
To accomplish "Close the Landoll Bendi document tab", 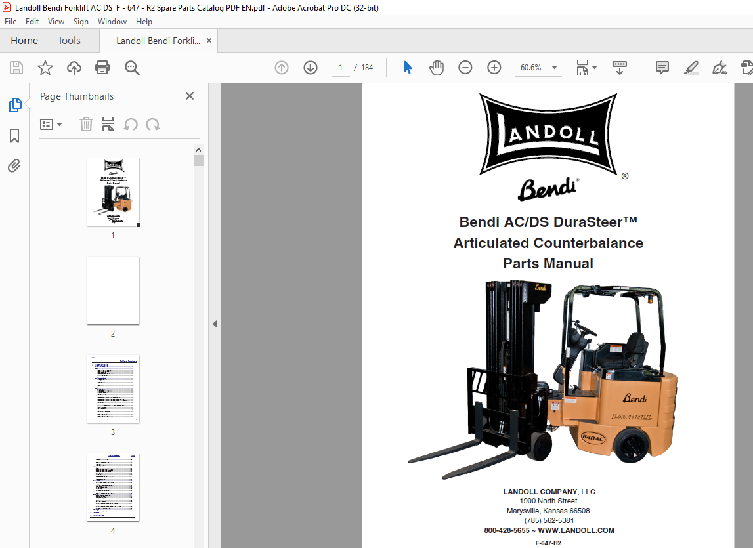I will [x=209, y=40].
